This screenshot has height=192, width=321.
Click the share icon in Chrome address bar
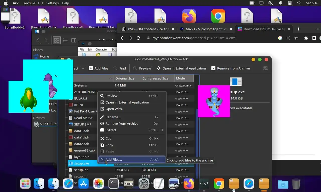click(x=288, y=38)
